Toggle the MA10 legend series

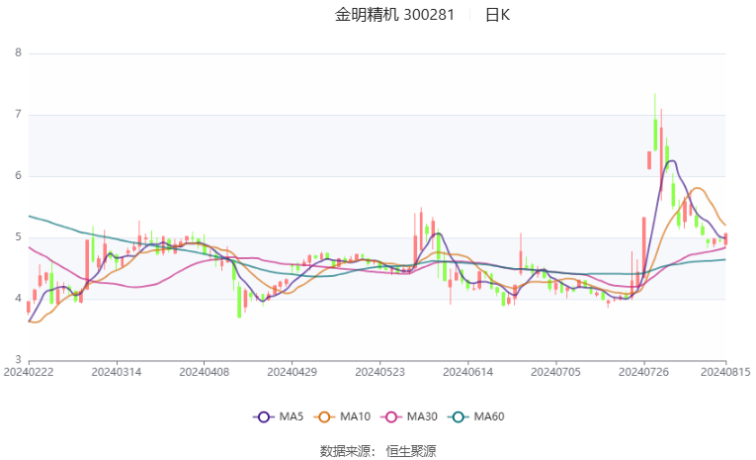[x=342, y=416]
